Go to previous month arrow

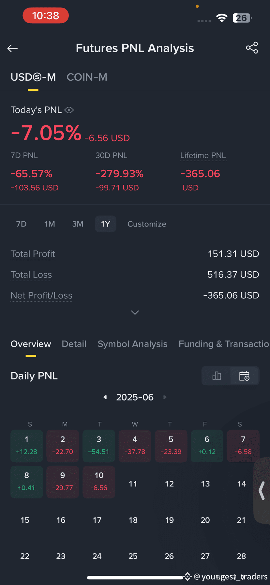(x=105, y=397)
